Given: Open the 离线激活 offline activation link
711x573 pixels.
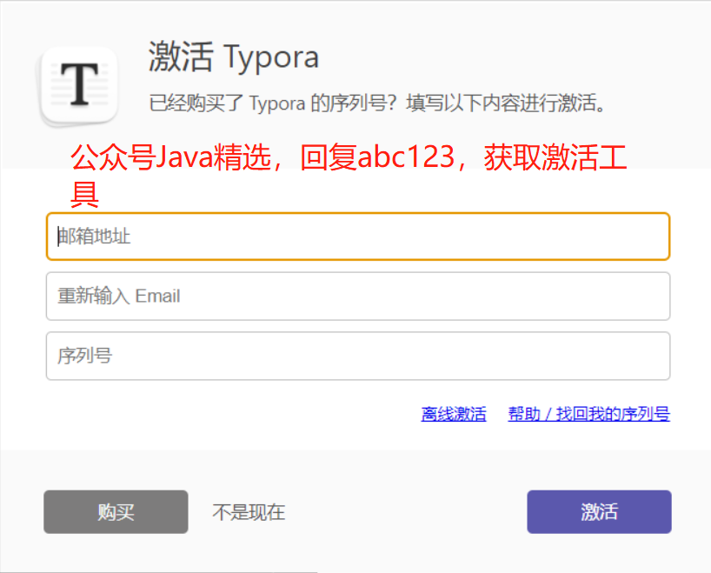Looking at the screenshot, I should tap(454, 414).
